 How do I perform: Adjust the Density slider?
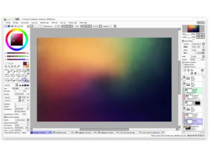tap(22, 94)
